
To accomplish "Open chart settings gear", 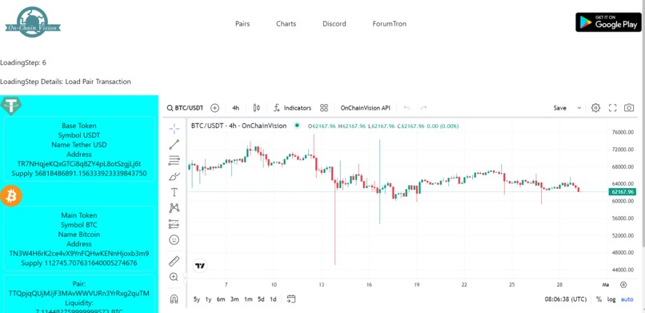I will pyautogui.click(x=595, y=108).
